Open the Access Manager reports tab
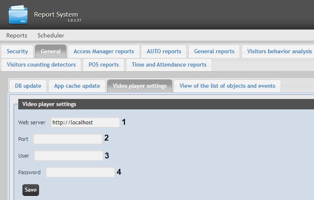This screenshot has height=200, width=314. [x=103, y=52]
